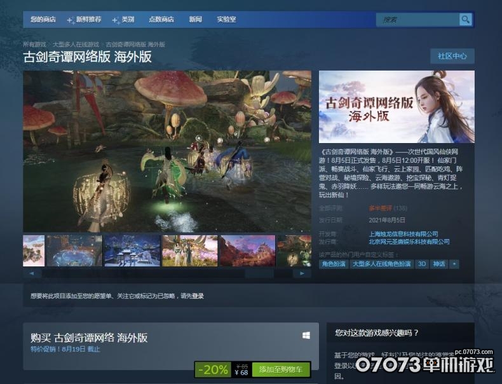The image size is (502, 384).
Task: Click 您对这款游戏感兴趣吗？ heading
Action: pyautogui.click(x=377, y=333)
